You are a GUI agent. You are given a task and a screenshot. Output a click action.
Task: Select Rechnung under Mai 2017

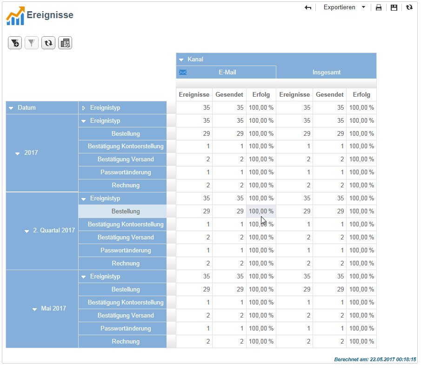point(123,341)
